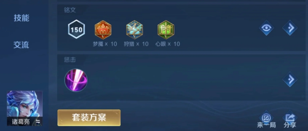The width and height of the screenshot is (308, 131).
Task: Switch to the 交流 tab
Action: [x=21, y=45]
